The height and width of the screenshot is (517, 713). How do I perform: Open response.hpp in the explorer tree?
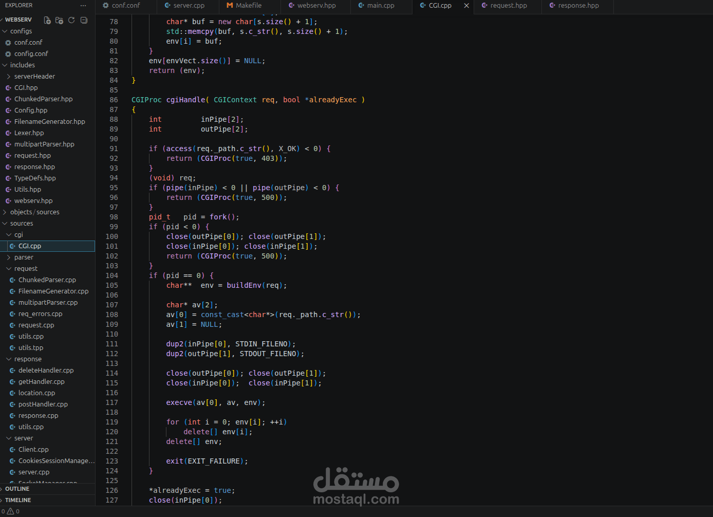coord(34,167)
